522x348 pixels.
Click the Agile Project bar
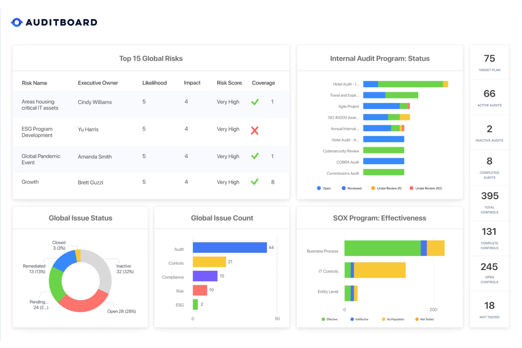(386, 106)
